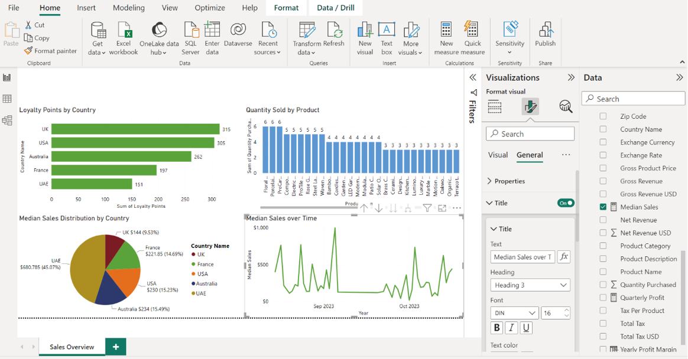Image resolution: width=688 pixels, height=359 pixels.
Task: Click the Refresh queries icon
Action: click(x=334, y=31)
